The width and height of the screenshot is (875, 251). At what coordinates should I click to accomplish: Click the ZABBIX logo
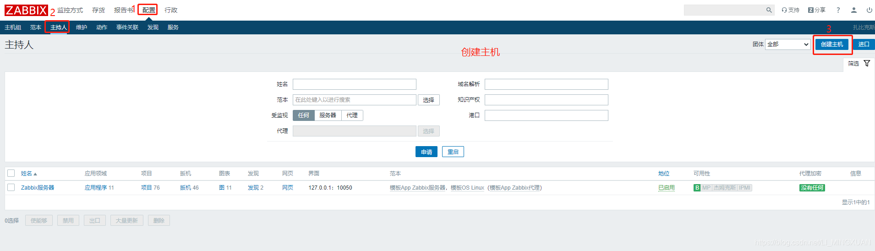(26, 10)
